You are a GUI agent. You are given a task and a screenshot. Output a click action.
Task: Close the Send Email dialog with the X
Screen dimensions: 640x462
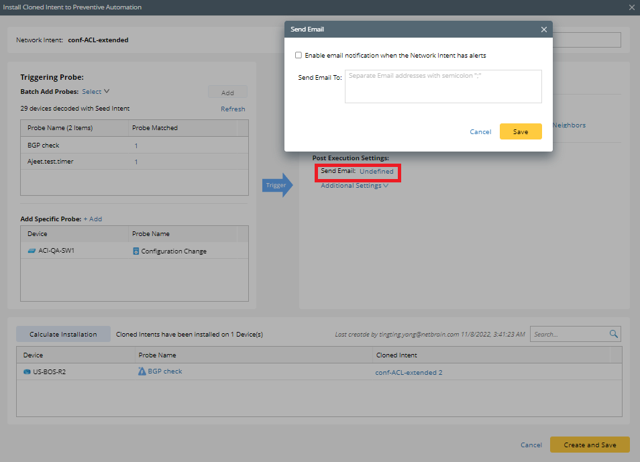click(543, 29)
